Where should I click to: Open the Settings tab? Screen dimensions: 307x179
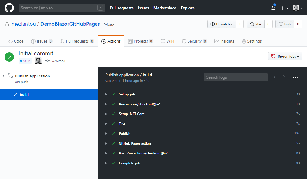coord(251,41)
